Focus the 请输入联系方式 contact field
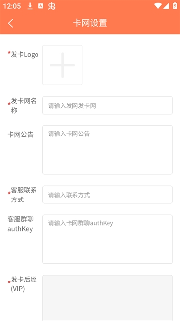The width and height of the screenshot is (180, 321). pyautogui.click(x=108, y=195)
